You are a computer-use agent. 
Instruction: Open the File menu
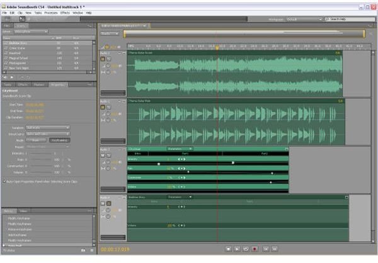tap(4, 13)
